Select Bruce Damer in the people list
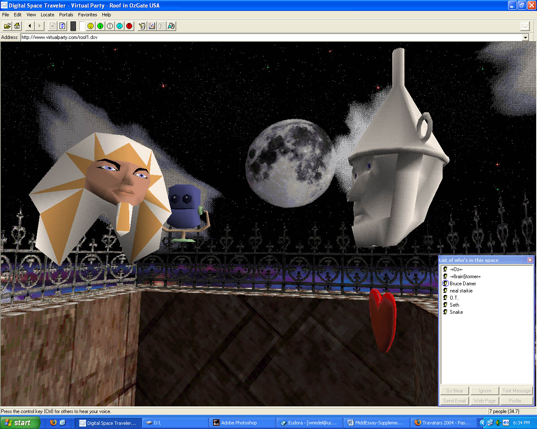 (463, 284)
